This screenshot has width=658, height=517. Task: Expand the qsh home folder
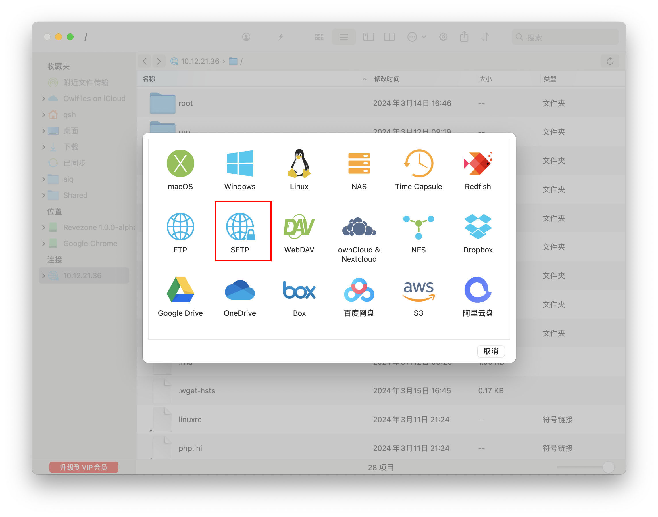[x=44, y=115]
